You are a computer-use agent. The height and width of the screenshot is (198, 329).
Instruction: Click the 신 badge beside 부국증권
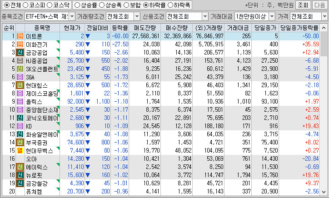point(20,143)
